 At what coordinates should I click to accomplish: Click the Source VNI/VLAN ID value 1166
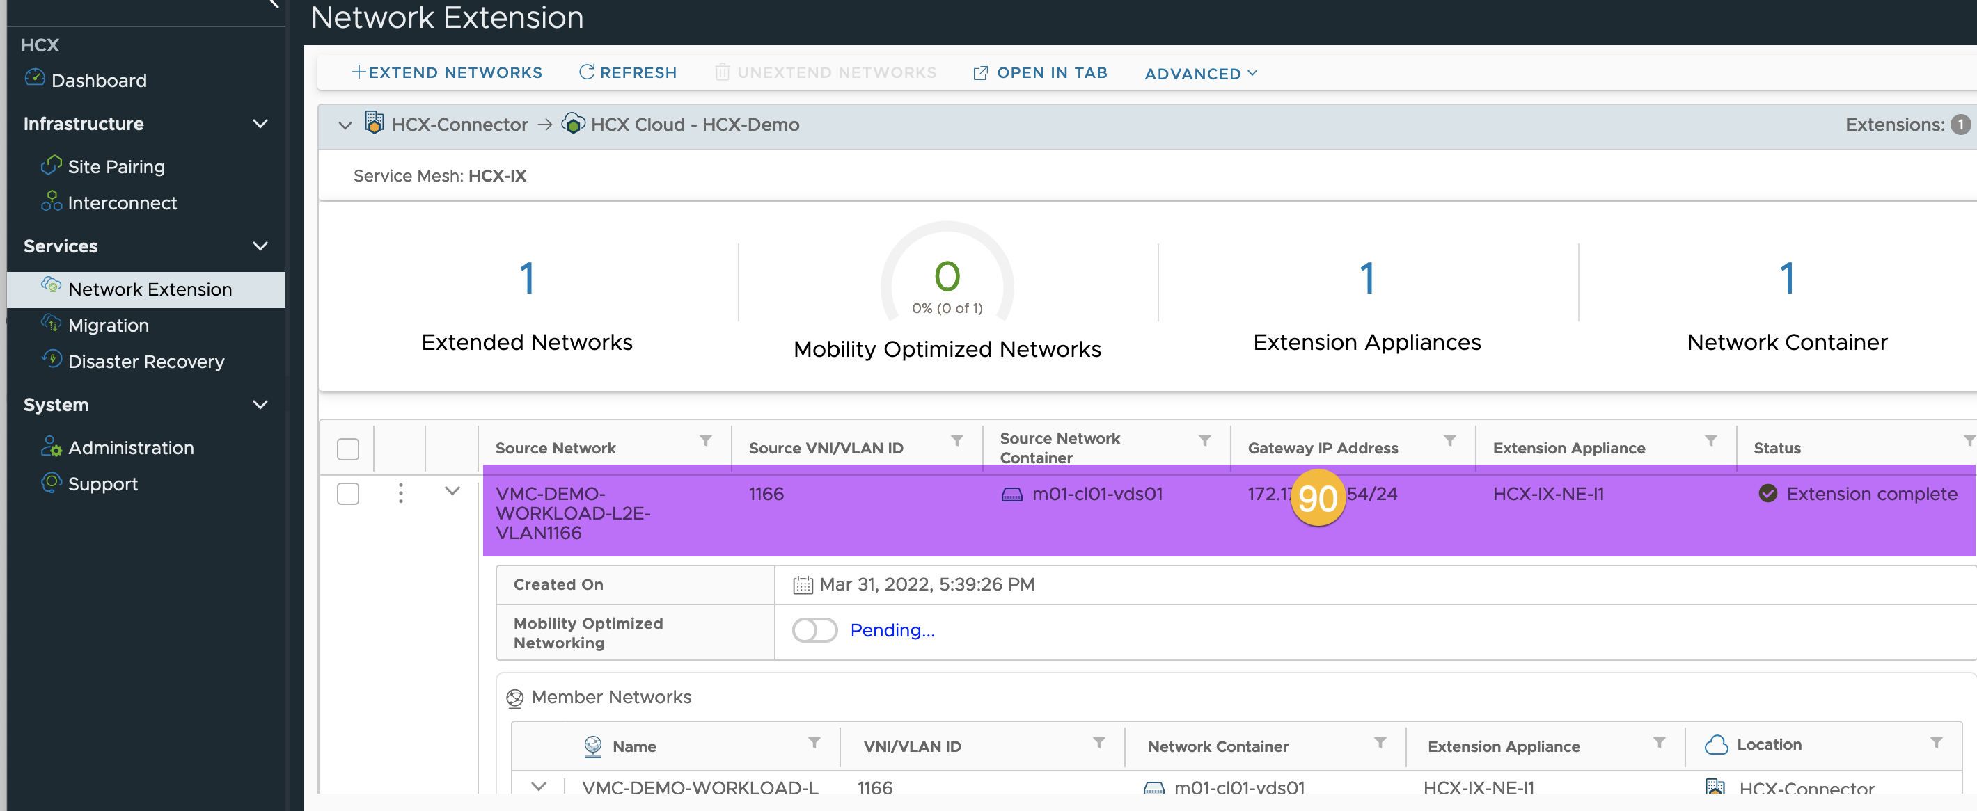tap(766, 494)
